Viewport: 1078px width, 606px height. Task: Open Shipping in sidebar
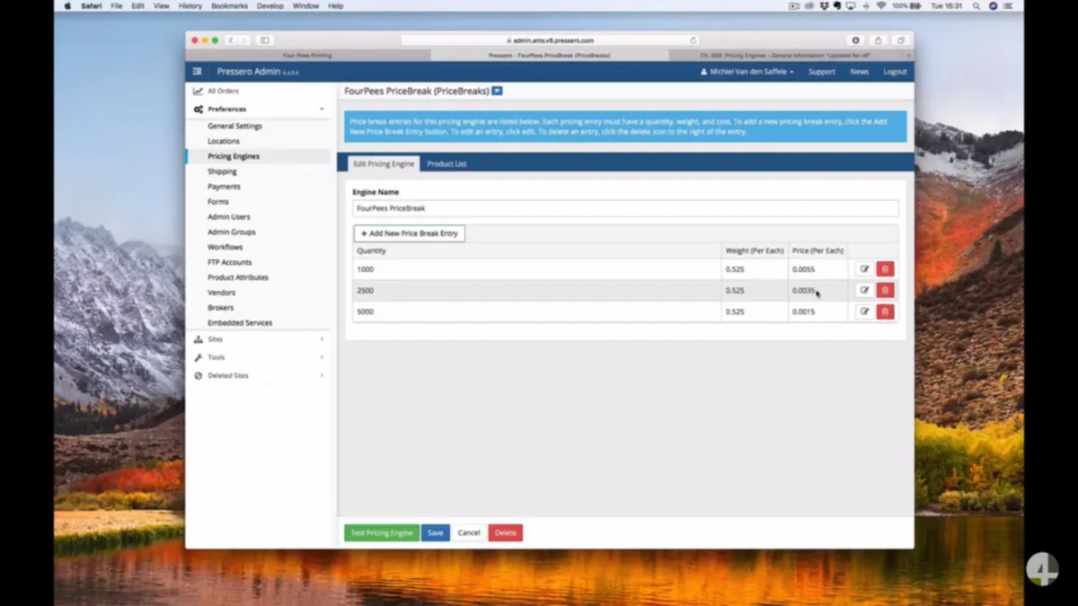coord(222,171)
